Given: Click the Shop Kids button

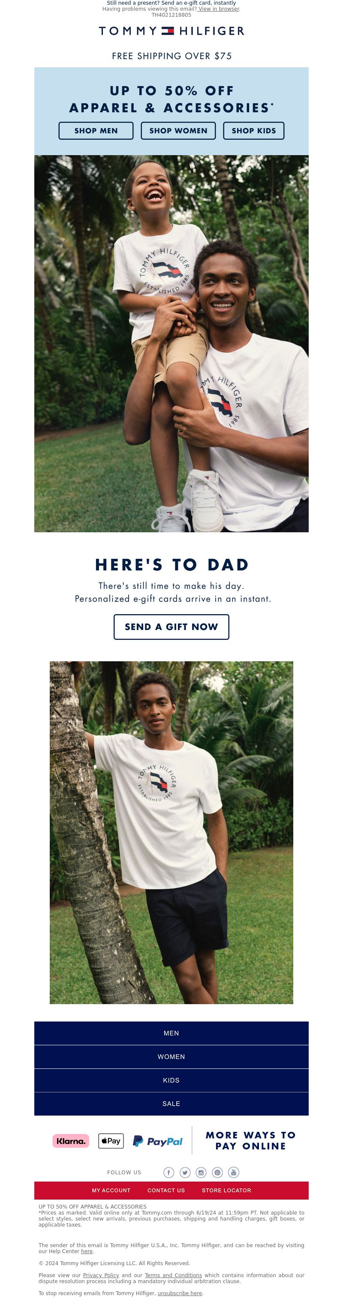Looking at the screenshot, I should 253,130.
